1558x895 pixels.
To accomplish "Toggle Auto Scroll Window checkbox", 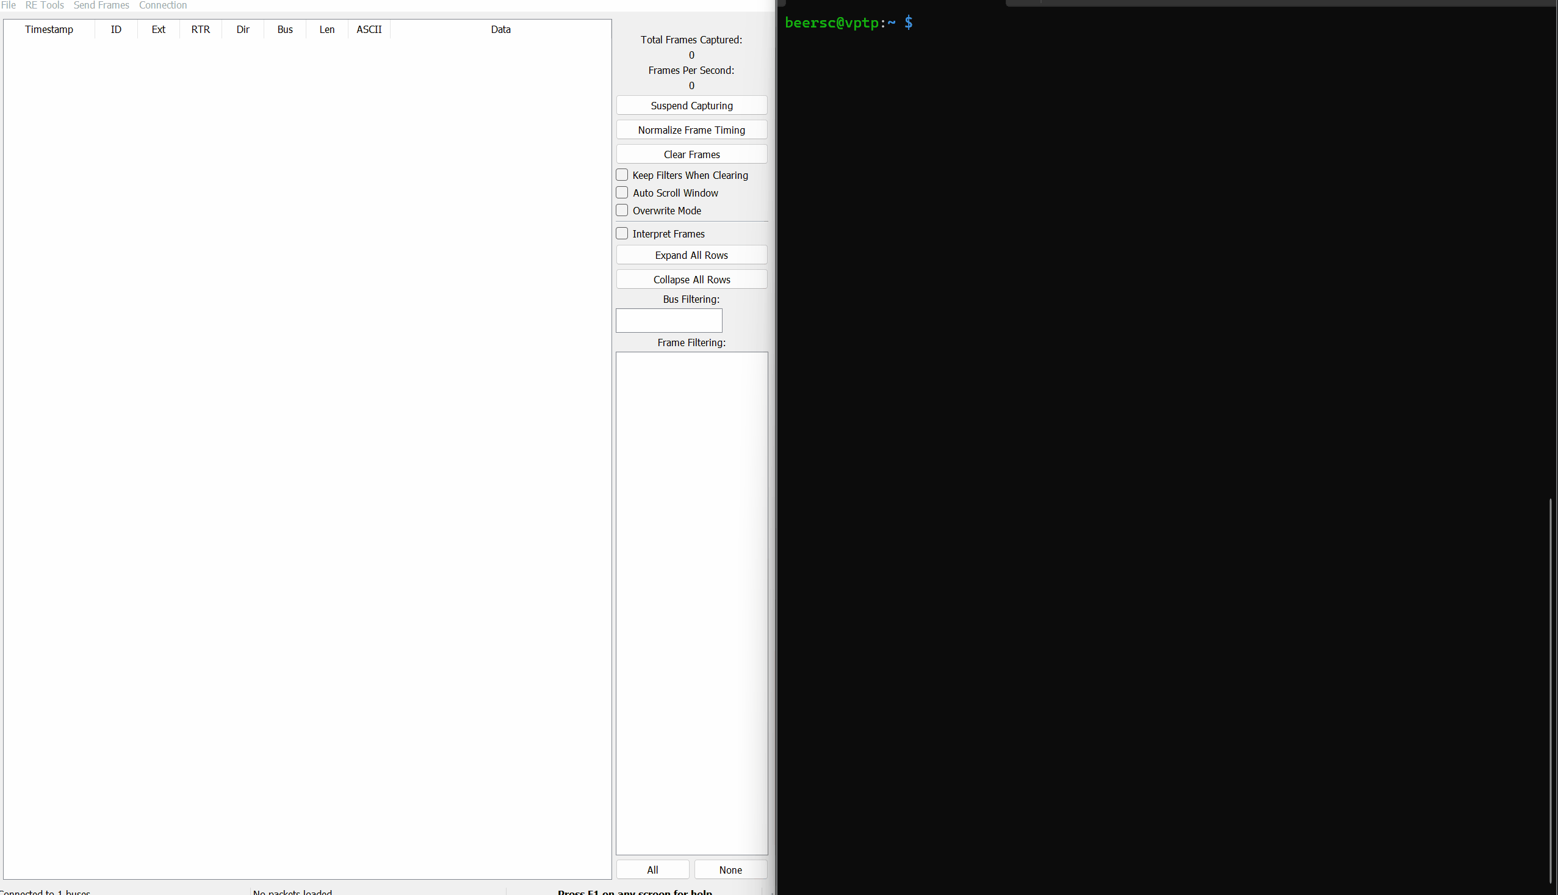I will 622,193.
